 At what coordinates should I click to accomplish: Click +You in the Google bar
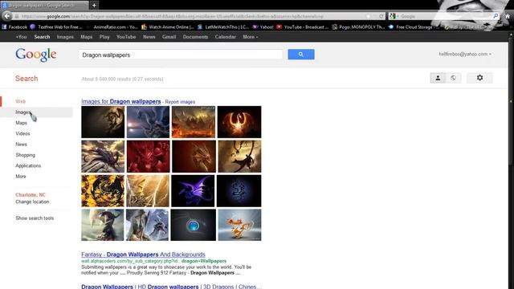click(x=22, y=37)
